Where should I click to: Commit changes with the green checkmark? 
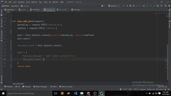click(151, 6)
